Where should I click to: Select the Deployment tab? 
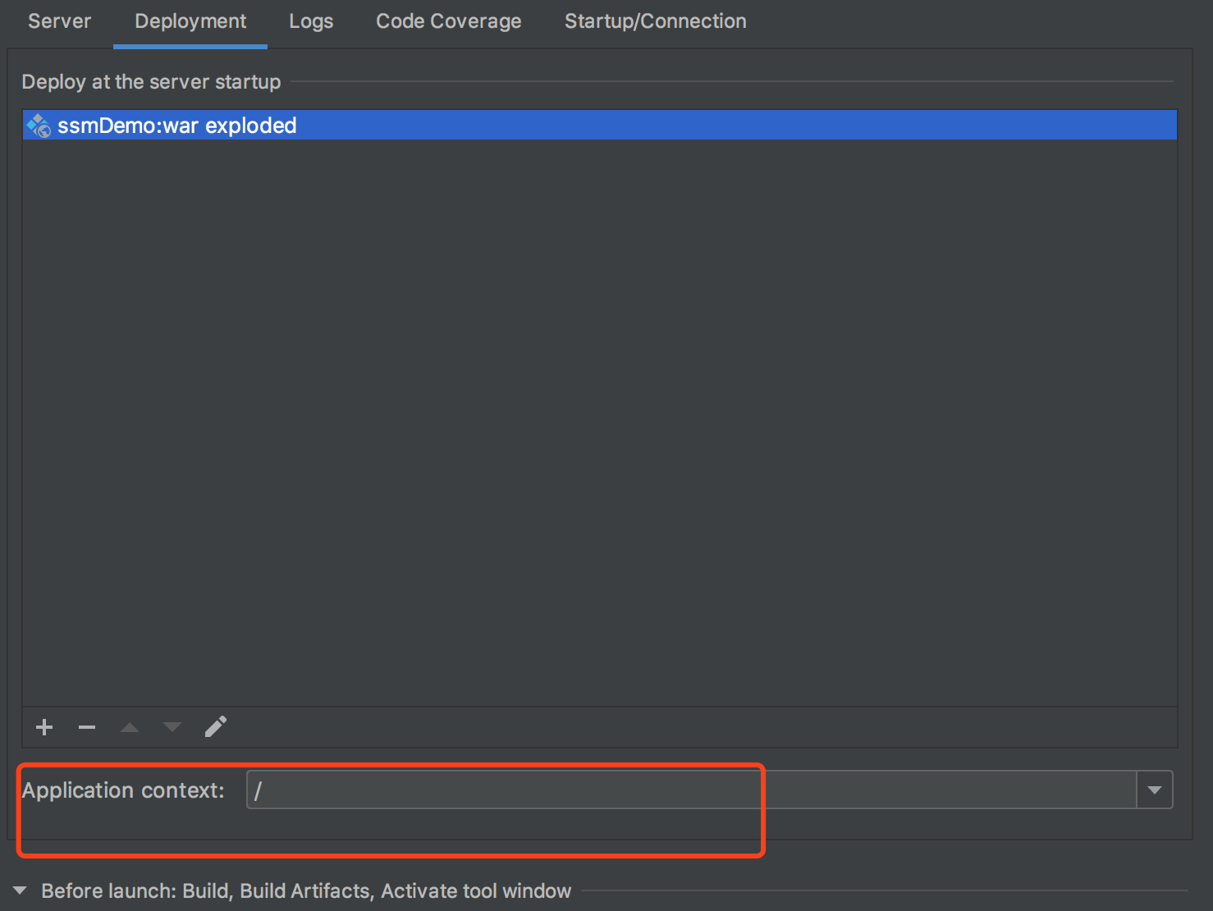pos(190,21)
